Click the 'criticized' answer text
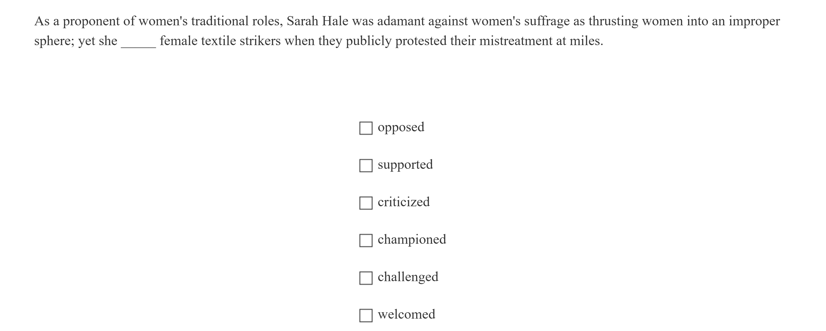 point(403,202)
